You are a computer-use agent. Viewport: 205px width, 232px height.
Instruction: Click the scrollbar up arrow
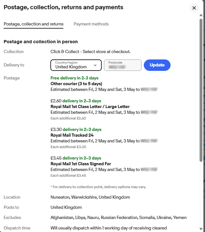pos(201,15)
